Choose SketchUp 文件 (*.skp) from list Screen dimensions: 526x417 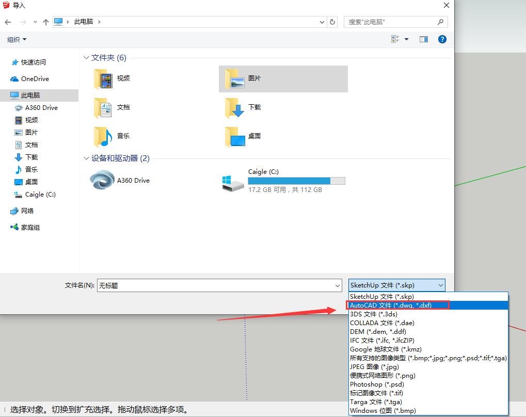click(x=428, y=297)
